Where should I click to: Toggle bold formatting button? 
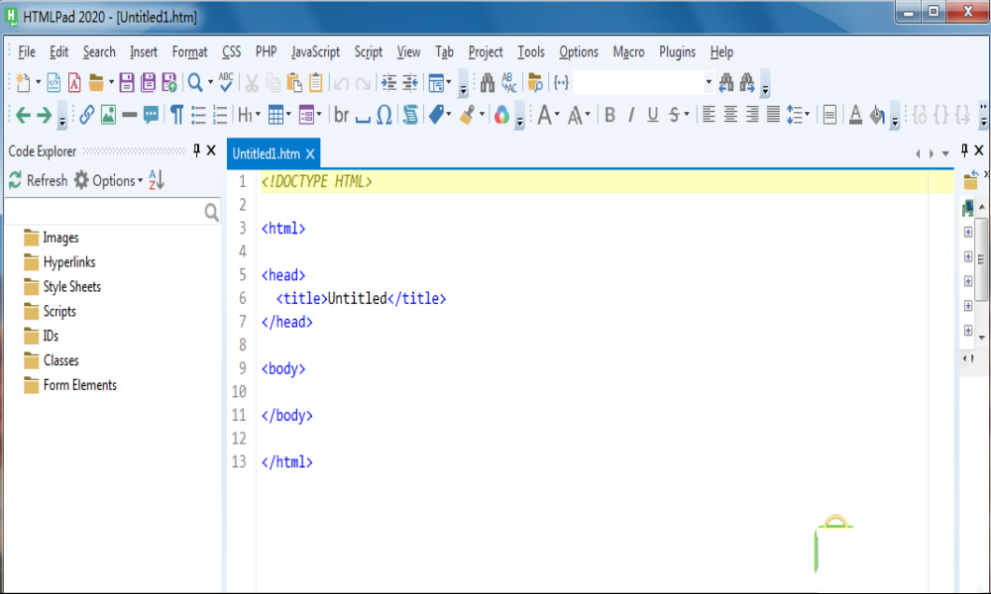point(609,115)
